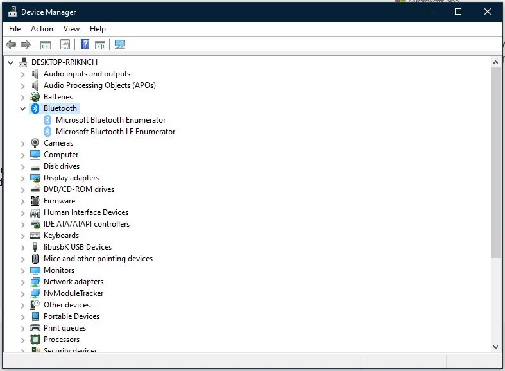
Task: Select the Processors label
Action: (x=62, y=340)
